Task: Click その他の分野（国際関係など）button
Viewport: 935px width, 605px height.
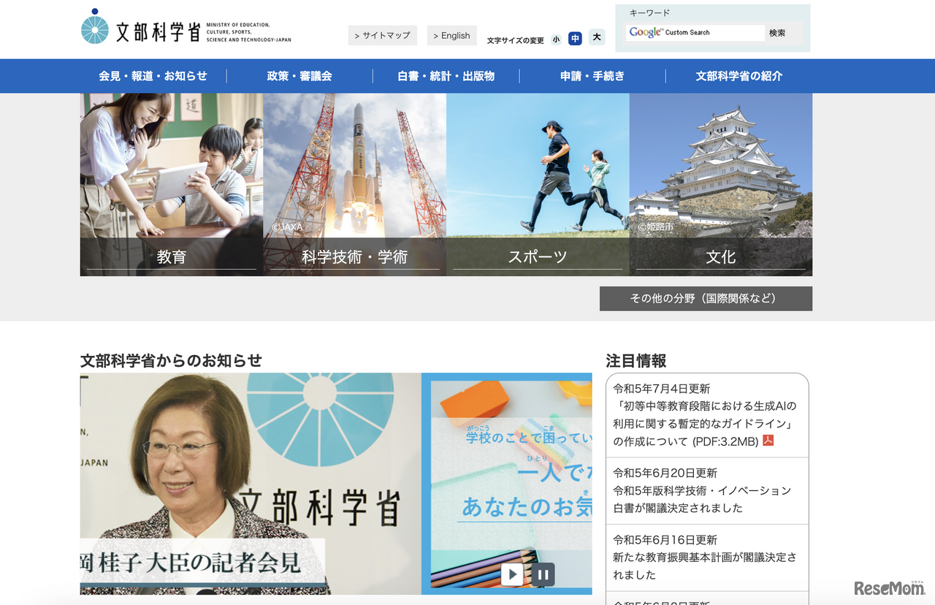Action: [706, 298]
